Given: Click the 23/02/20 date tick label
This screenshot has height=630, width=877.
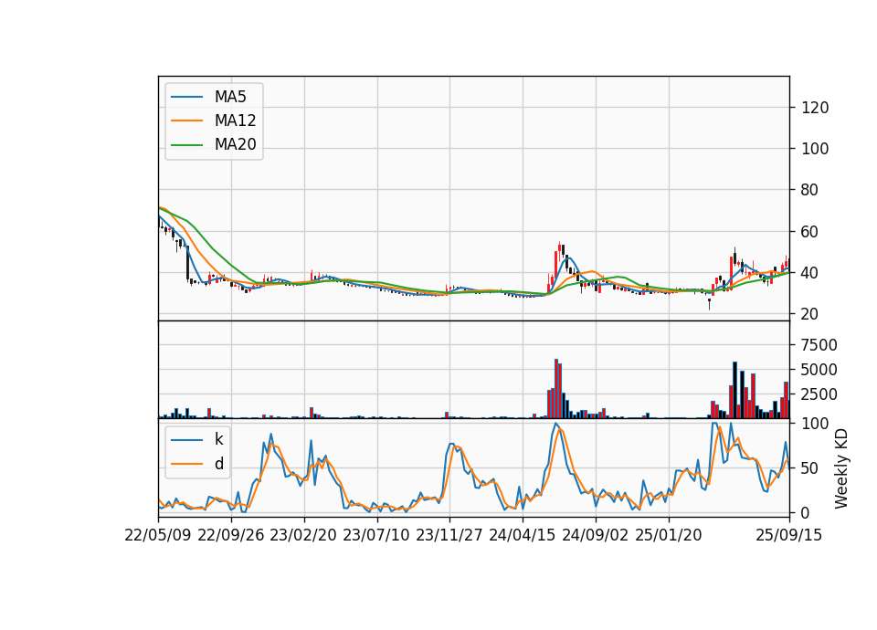Looking at the screenshot, I should (303, 535).
